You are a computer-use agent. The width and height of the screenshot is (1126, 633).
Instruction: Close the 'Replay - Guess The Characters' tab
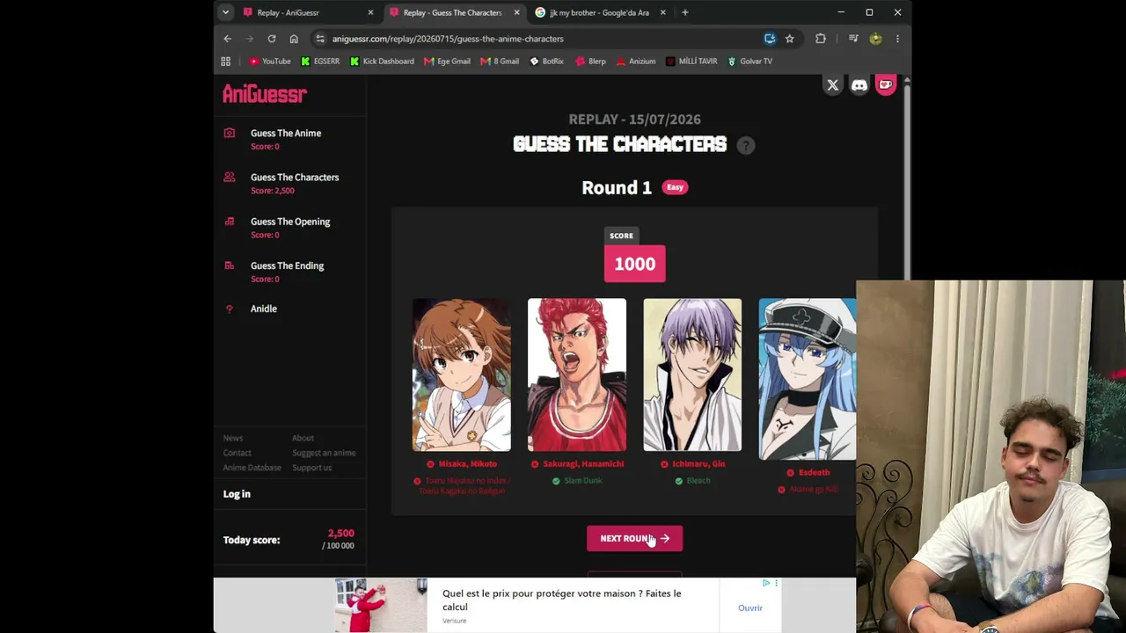516,12
